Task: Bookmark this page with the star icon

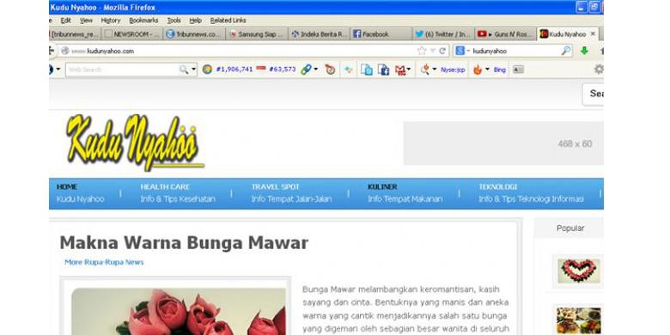Action: 422,51
